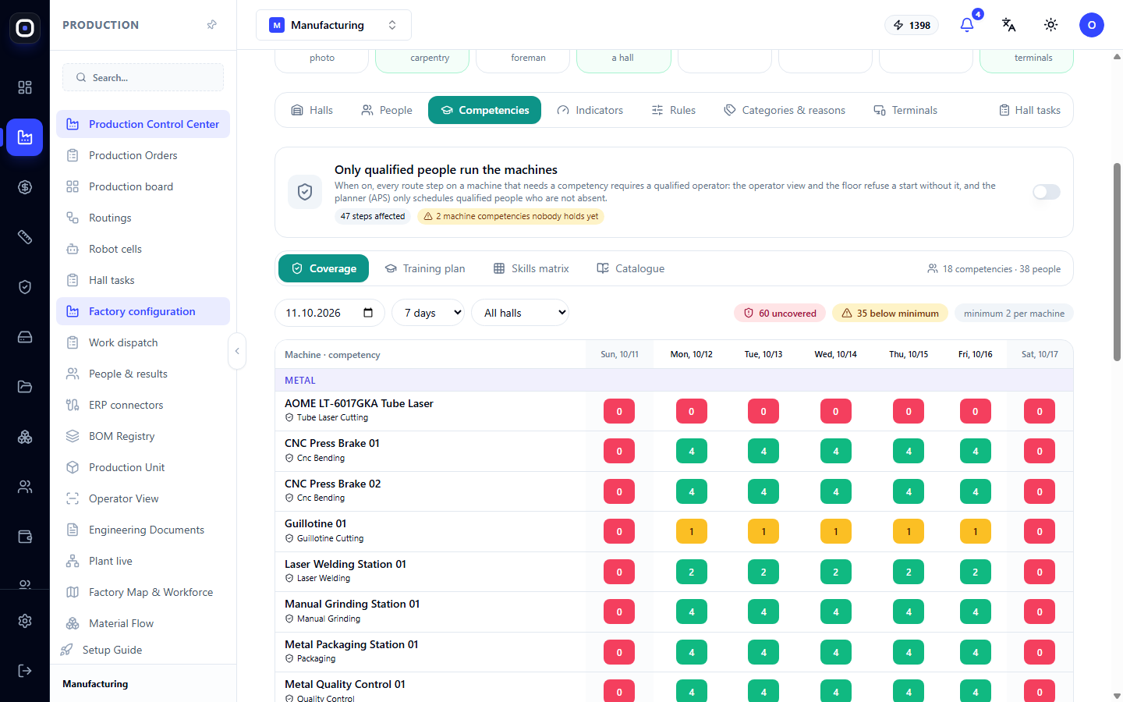Click the 35 below minimum badge
This screenshot has height=702, width=1123.
890,313
